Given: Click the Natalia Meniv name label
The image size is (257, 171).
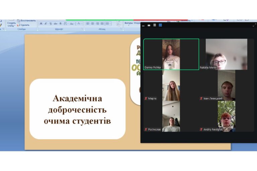Looking at the screenshot, I should click(x=208, y=67).
